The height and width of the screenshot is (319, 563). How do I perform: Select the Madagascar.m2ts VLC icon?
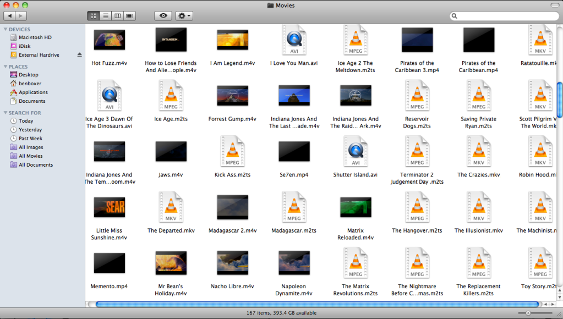[294, 207]
